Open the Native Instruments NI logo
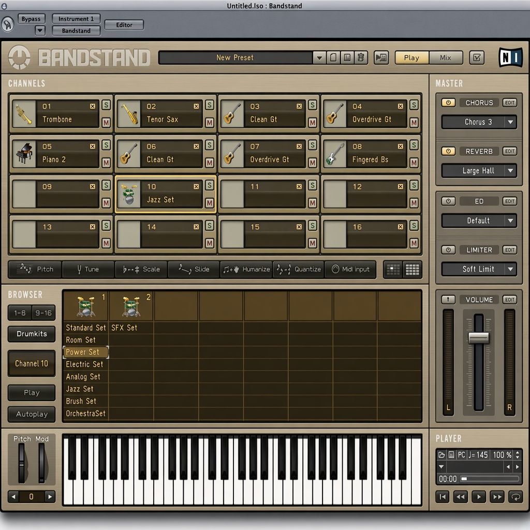Screen dimensions: 530x530 click(x=511, y=57)
